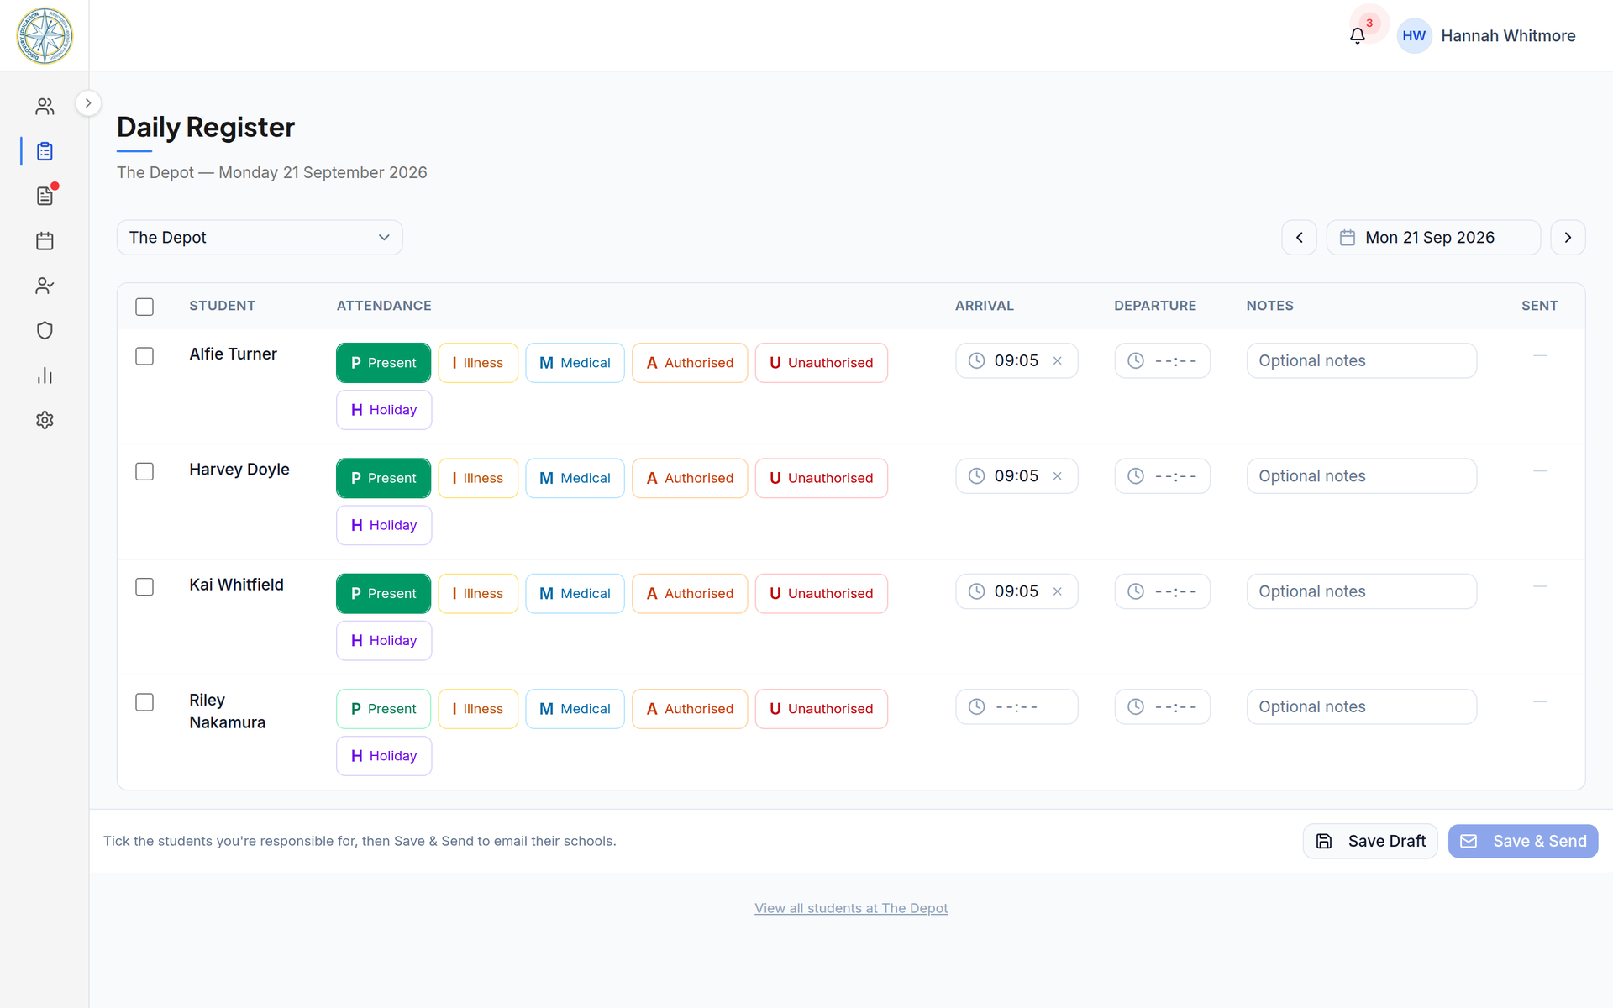Image resolution: width=1613 pixels, height=1008 pixels.
Task: Clear Kai Whitfield's arrival time
Action: [1058, 591]
